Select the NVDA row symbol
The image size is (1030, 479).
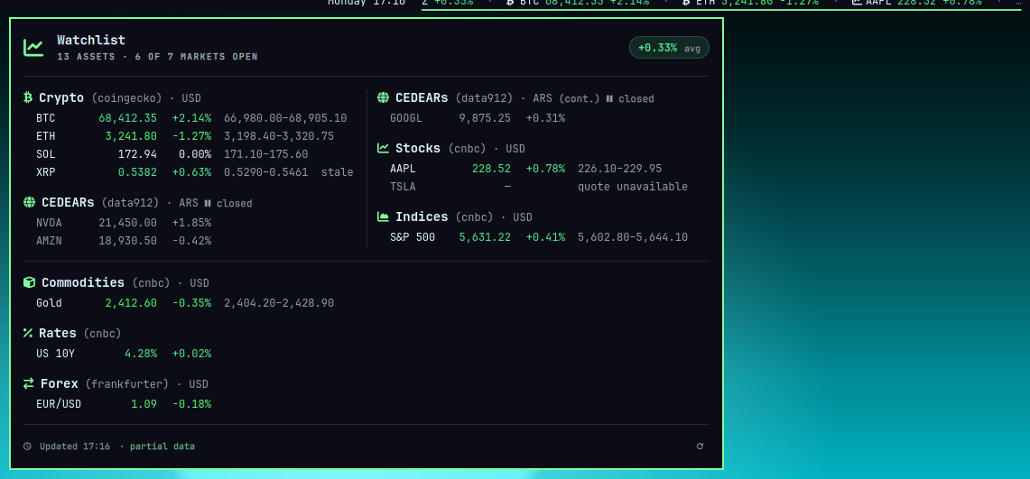click(x=50, y=223)
